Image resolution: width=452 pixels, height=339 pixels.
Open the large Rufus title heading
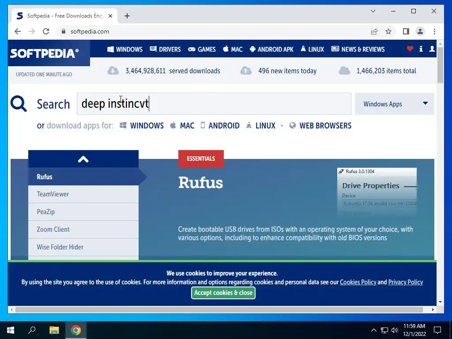201,183
